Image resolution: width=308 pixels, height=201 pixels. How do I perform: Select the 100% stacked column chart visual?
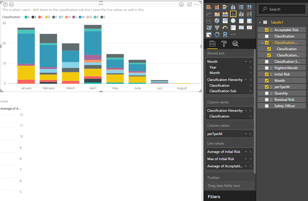(249, 7)
